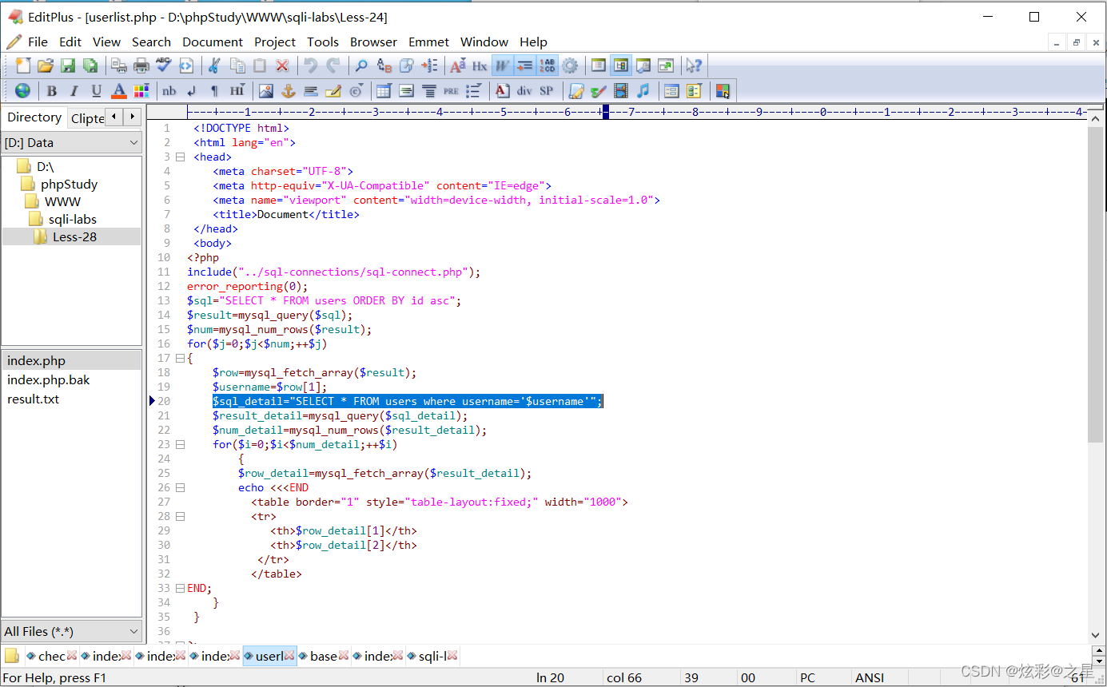The image size is (1107, 687).
Task: Insert the paragraph mark tag icon
Action: [214, 90]
